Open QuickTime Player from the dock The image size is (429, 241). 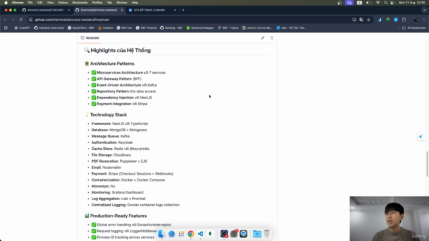(243, 234)
